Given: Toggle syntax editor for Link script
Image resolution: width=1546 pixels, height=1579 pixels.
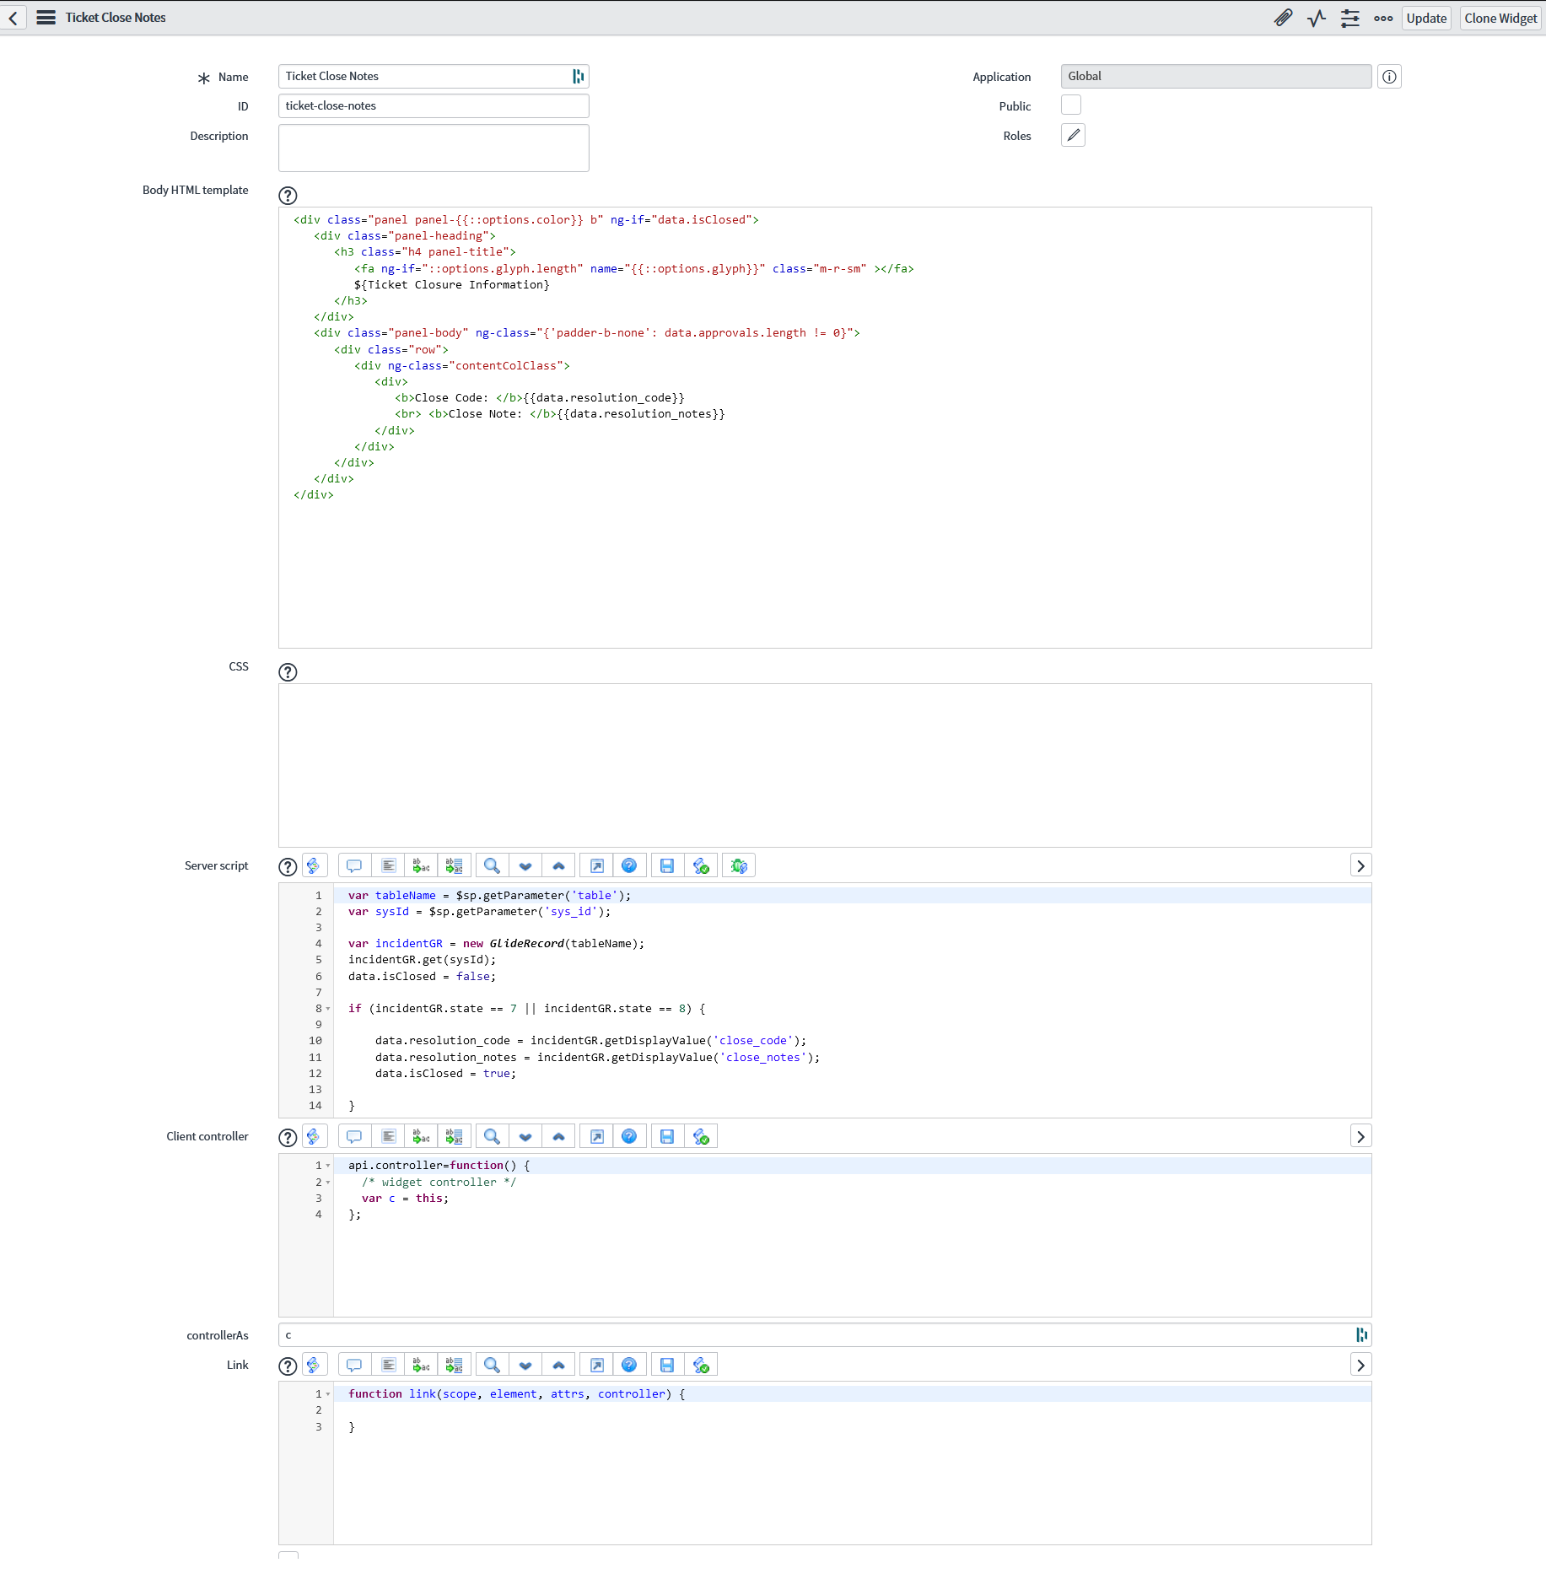Looking at the screenshot, I should pos(313,1365).
